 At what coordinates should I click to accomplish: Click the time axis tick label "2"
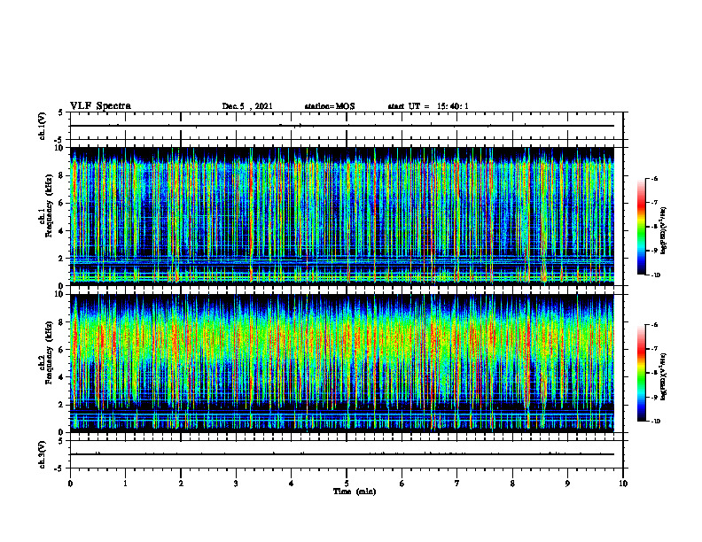click(181, 484)
